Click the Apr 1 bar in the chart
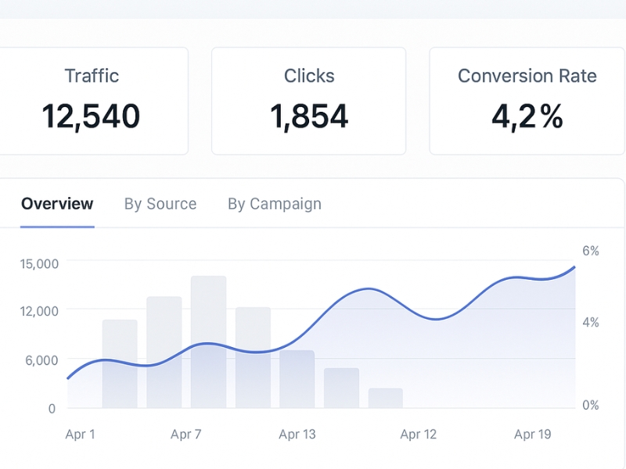 (x=121, y=363)
